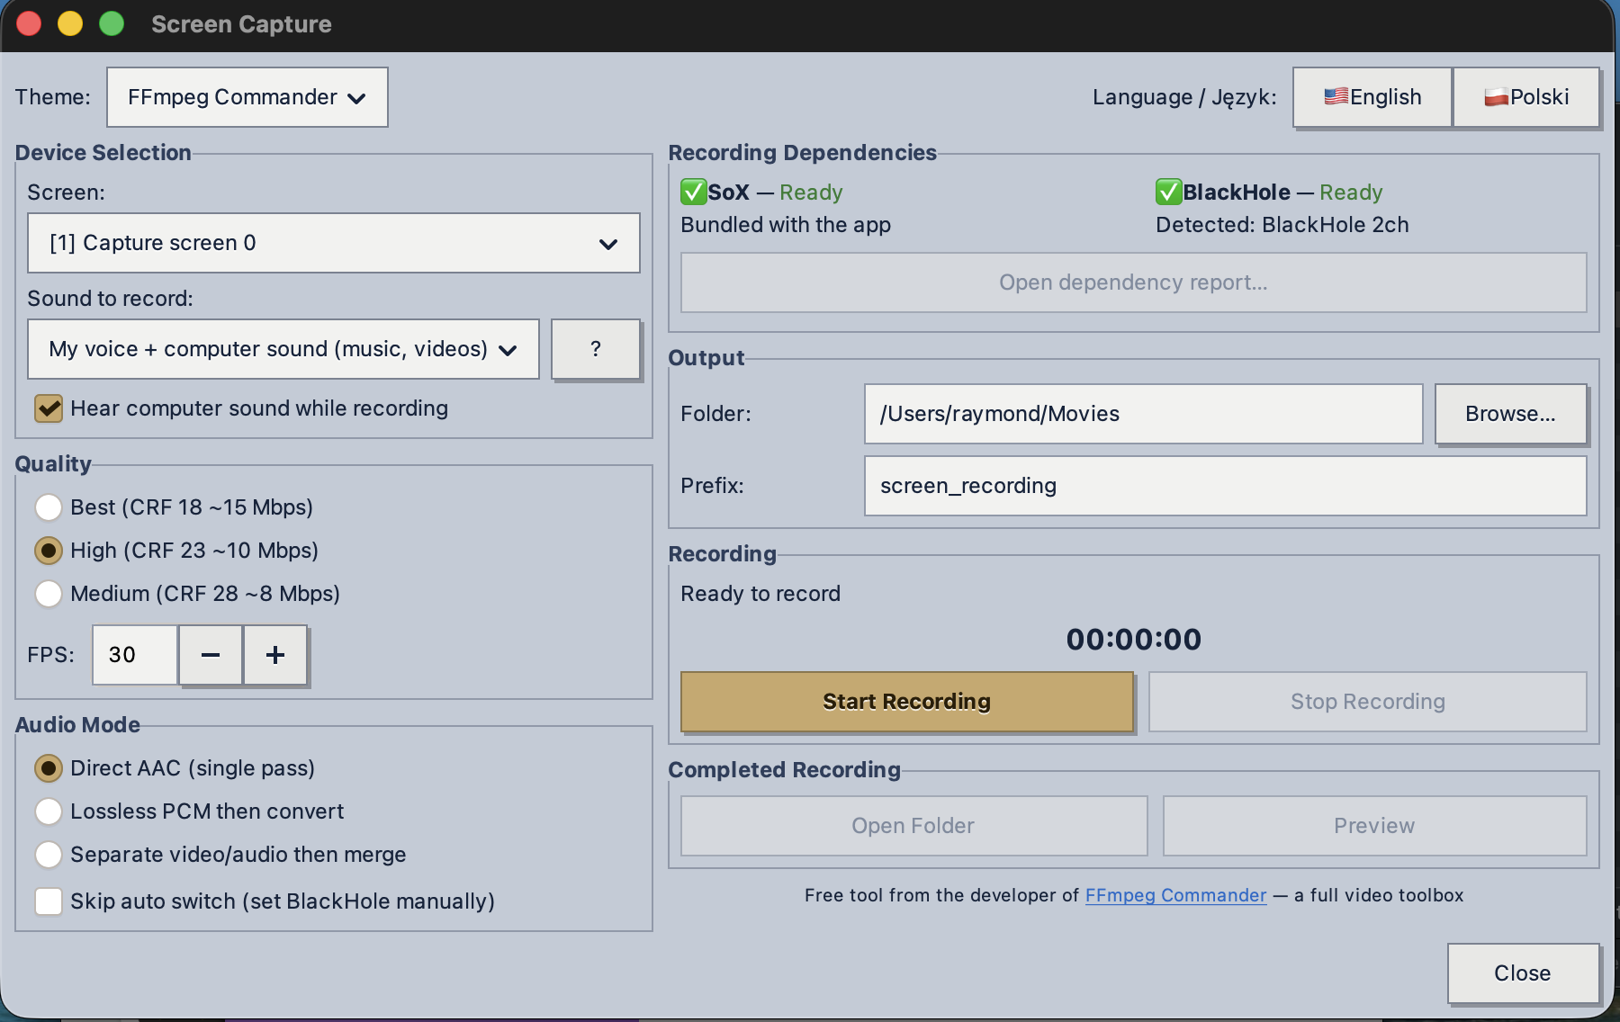Click Start Recording
Viewport: 1620px width, 1022px height.
click(x=907, y=702)
